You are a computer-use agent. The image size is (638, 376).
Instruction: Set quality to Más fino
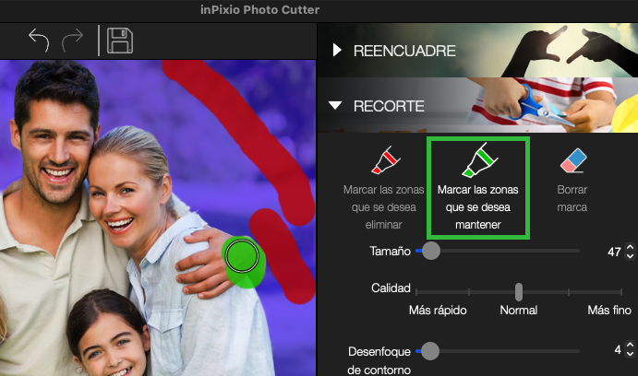click(x=609, y=311)
